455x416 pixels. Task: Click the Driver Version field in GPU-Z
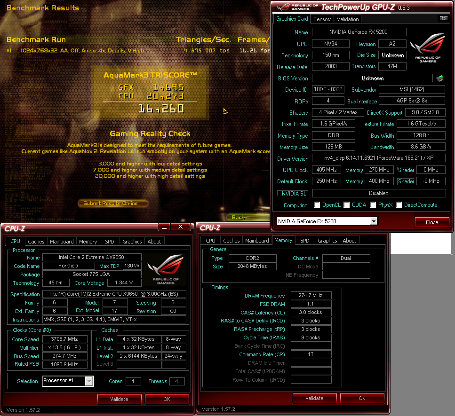point(379,158)
